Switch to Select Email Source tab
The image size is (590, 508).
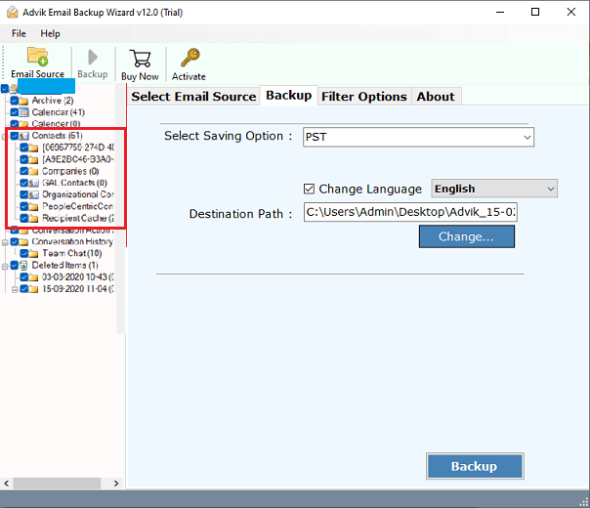tap(193, 97)
